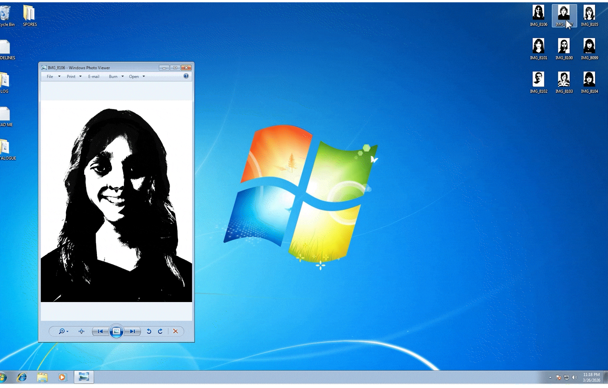This screenshot has height=388, width=608.
Task: Select the IMG_8105 desktop icon
Action: pyautogui.click(x=589, y=15)
